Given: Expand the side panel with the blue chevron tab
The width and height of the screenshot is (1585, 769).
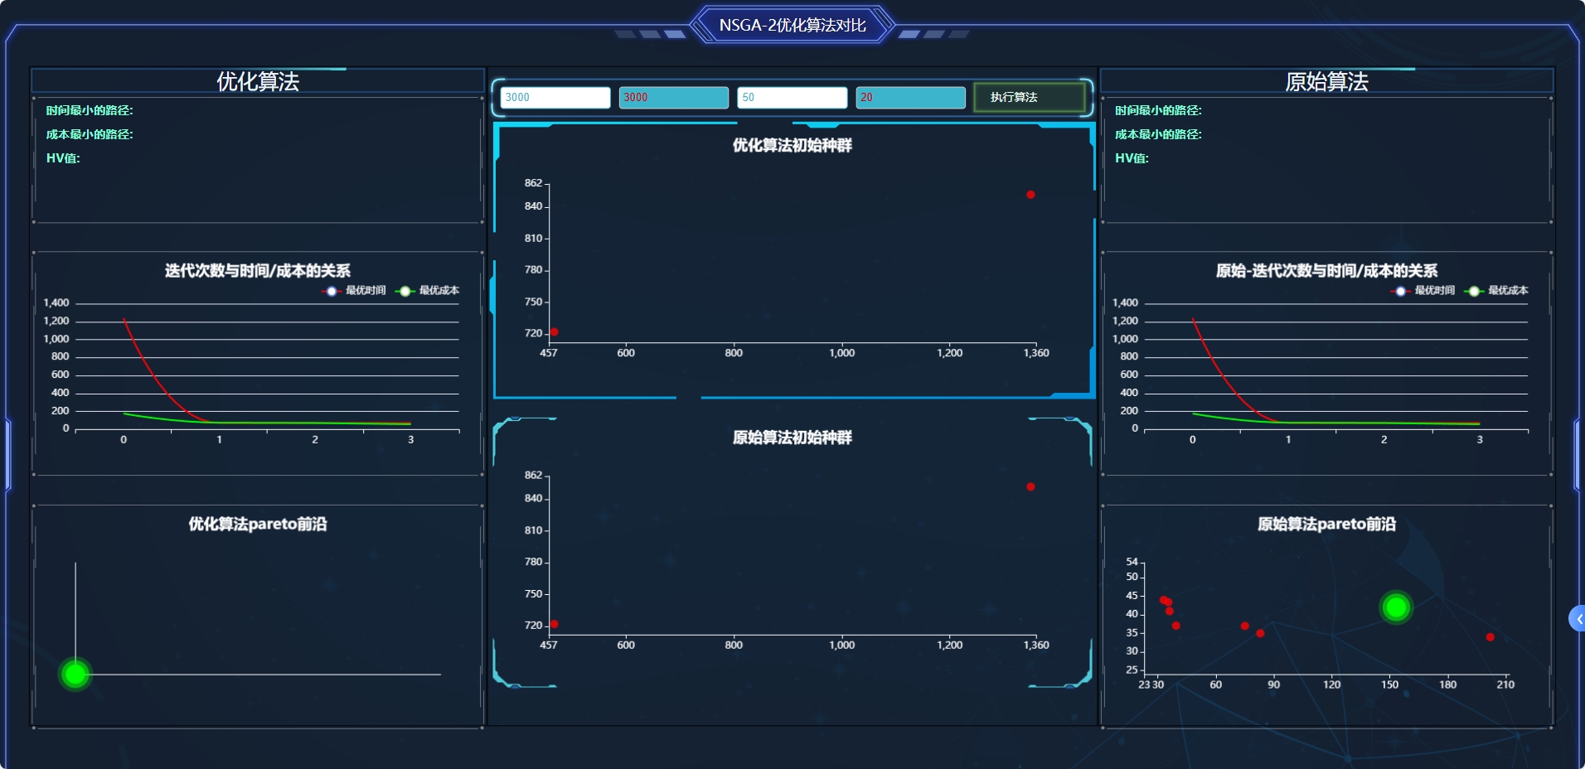Looking at the screenshot, I should pos(1578,619).
